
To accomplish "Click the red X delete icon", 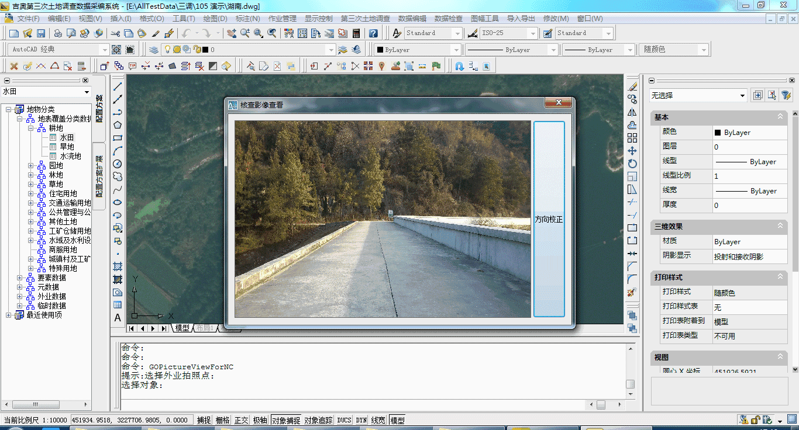I will 14,66.
